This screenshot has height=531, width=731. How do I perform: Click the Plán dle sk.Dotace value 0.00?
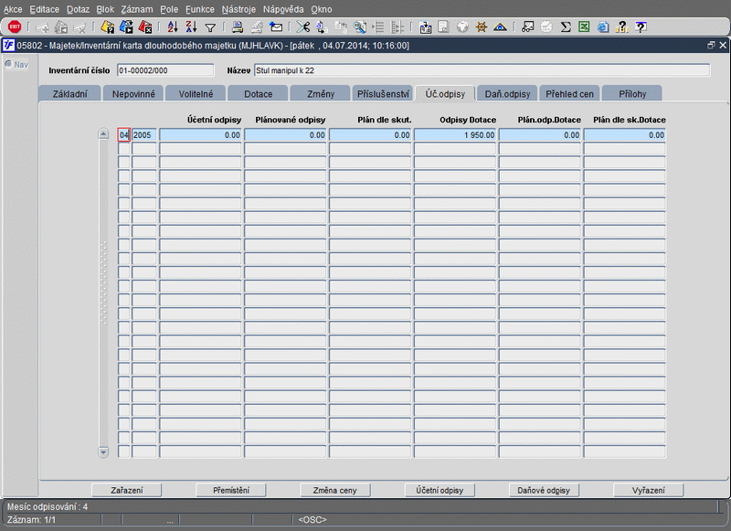pos(625,134)
